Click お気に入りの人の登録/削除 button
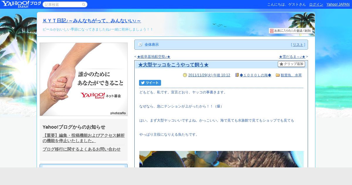This screenshot has height=185, width=352. (290, 31)
